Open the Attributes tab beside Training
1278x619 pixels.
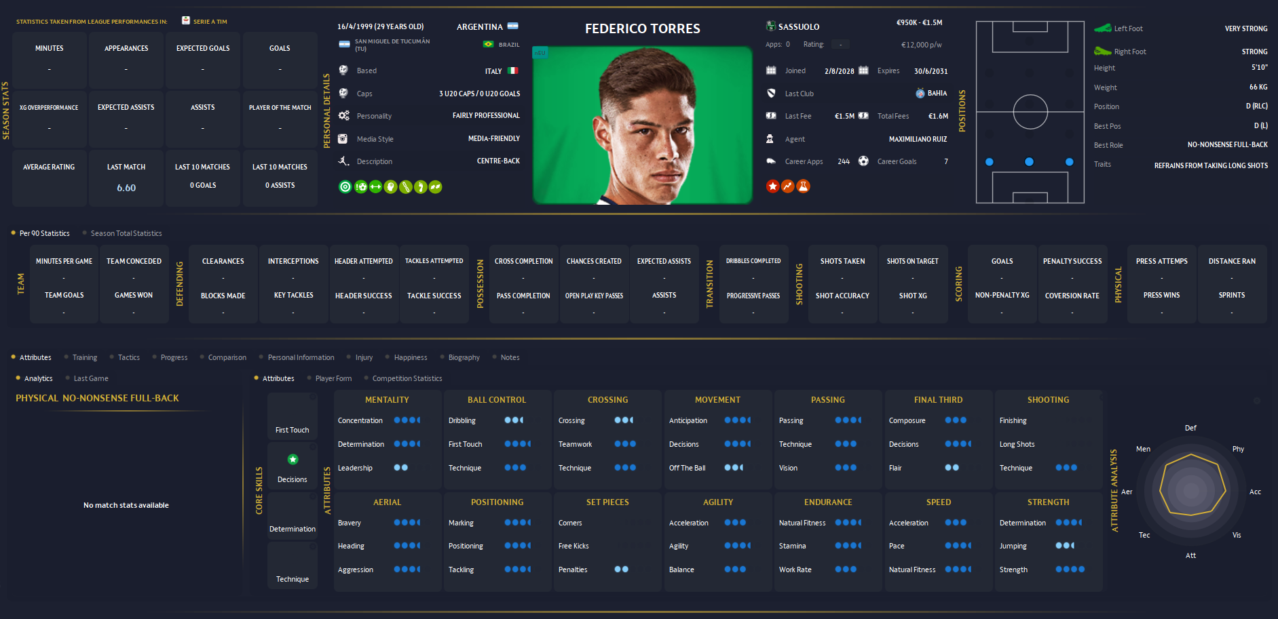(x=31, y=357)
